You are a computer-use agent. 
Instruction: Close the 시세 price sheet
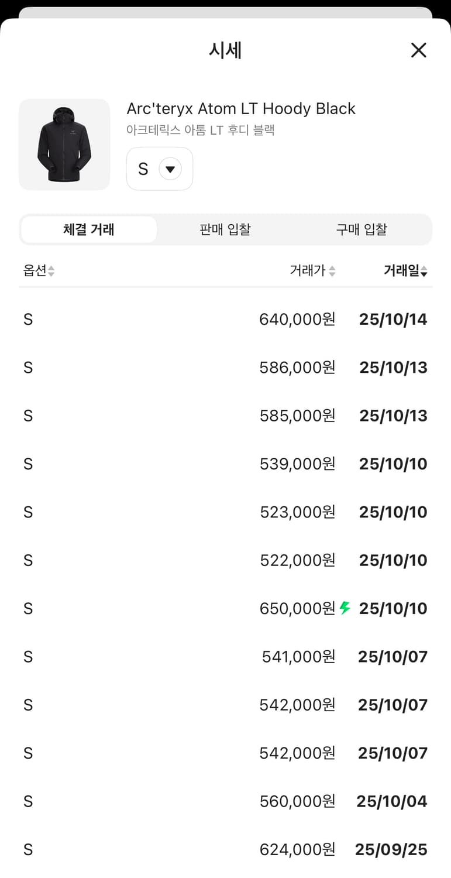[418, 50]
